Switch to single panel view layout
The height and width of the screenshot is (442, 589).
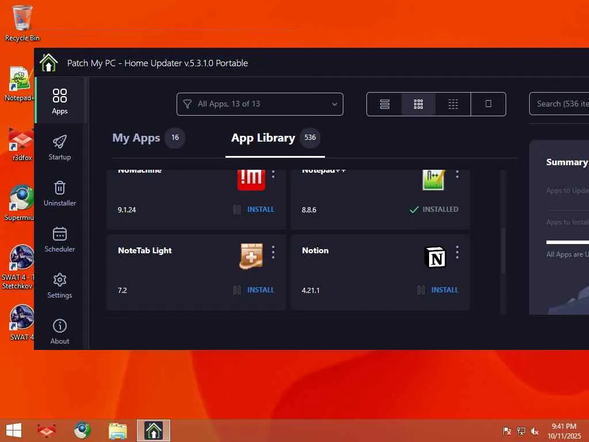[x=488, y=104]
